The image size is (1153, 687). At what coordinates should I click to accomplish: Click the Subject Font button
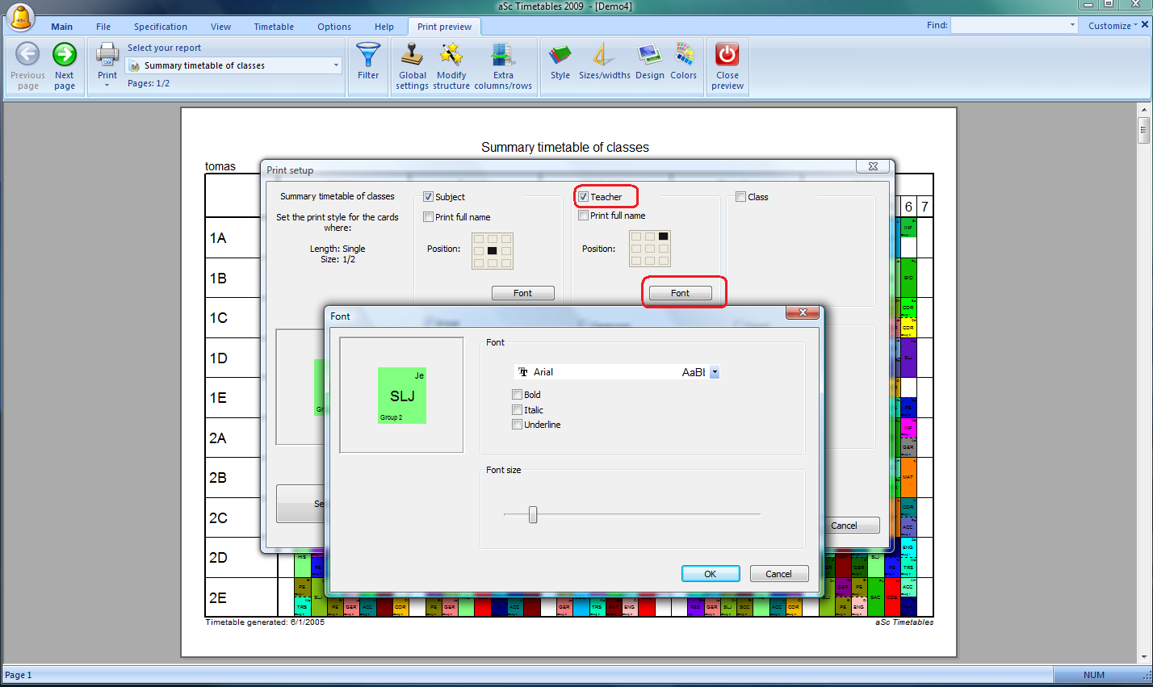(x=522, y=293)
